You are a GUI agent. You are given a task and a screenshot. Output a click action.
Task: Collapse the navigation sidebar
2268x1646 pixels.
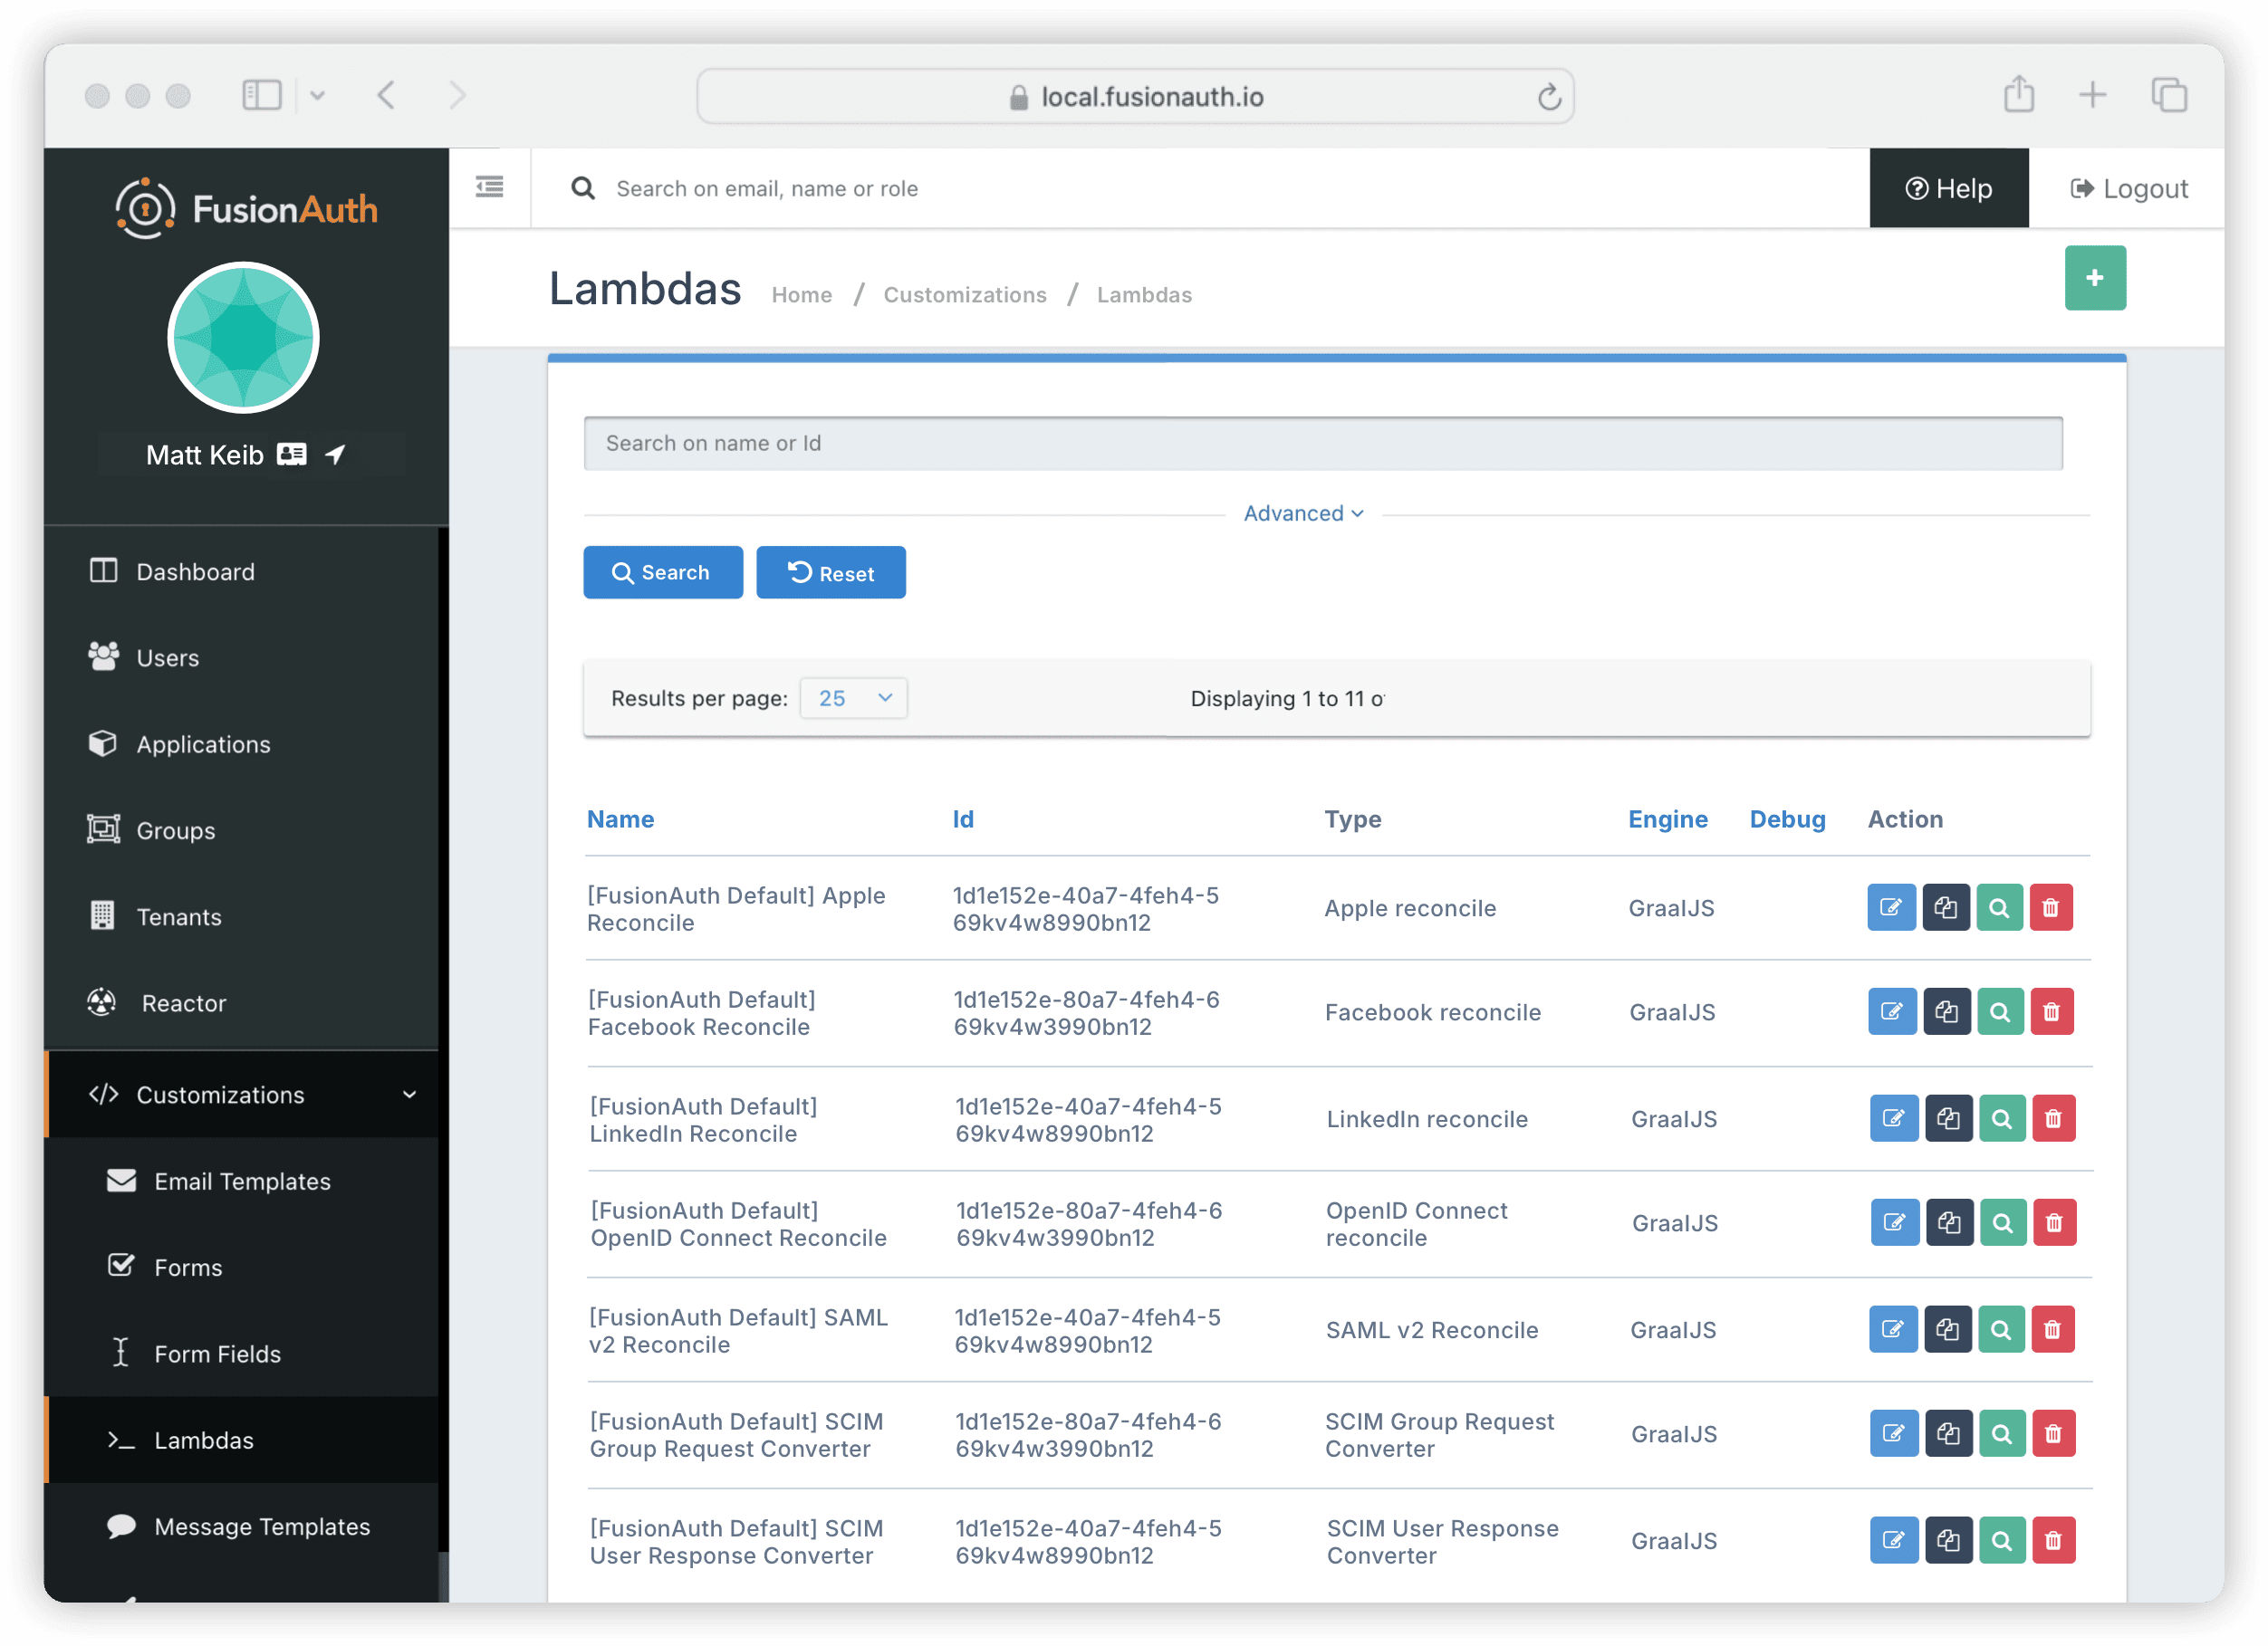[489, 187]
